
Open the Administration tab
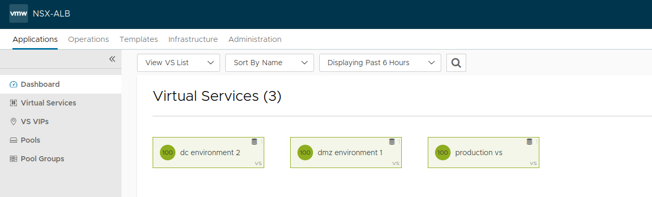point(255,39)
